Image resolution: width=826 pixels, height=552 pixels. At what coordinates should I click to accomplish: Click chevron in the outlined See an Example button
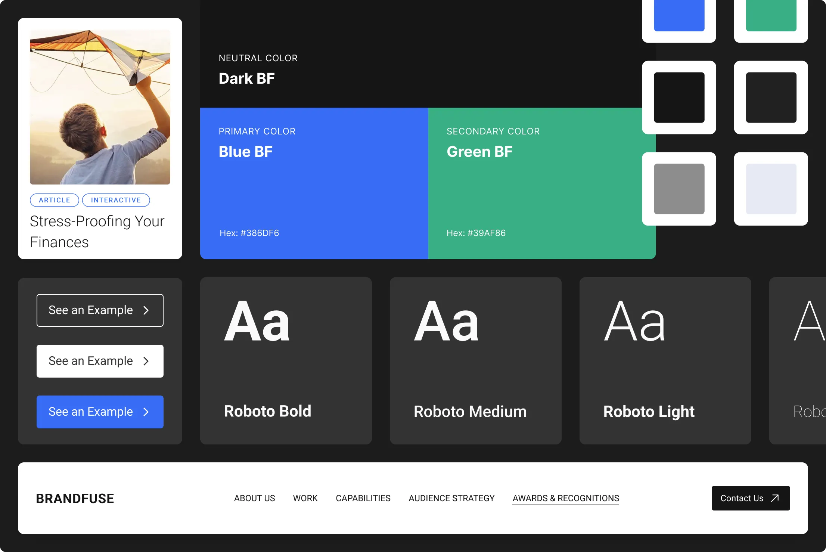(x=146, y=310)
